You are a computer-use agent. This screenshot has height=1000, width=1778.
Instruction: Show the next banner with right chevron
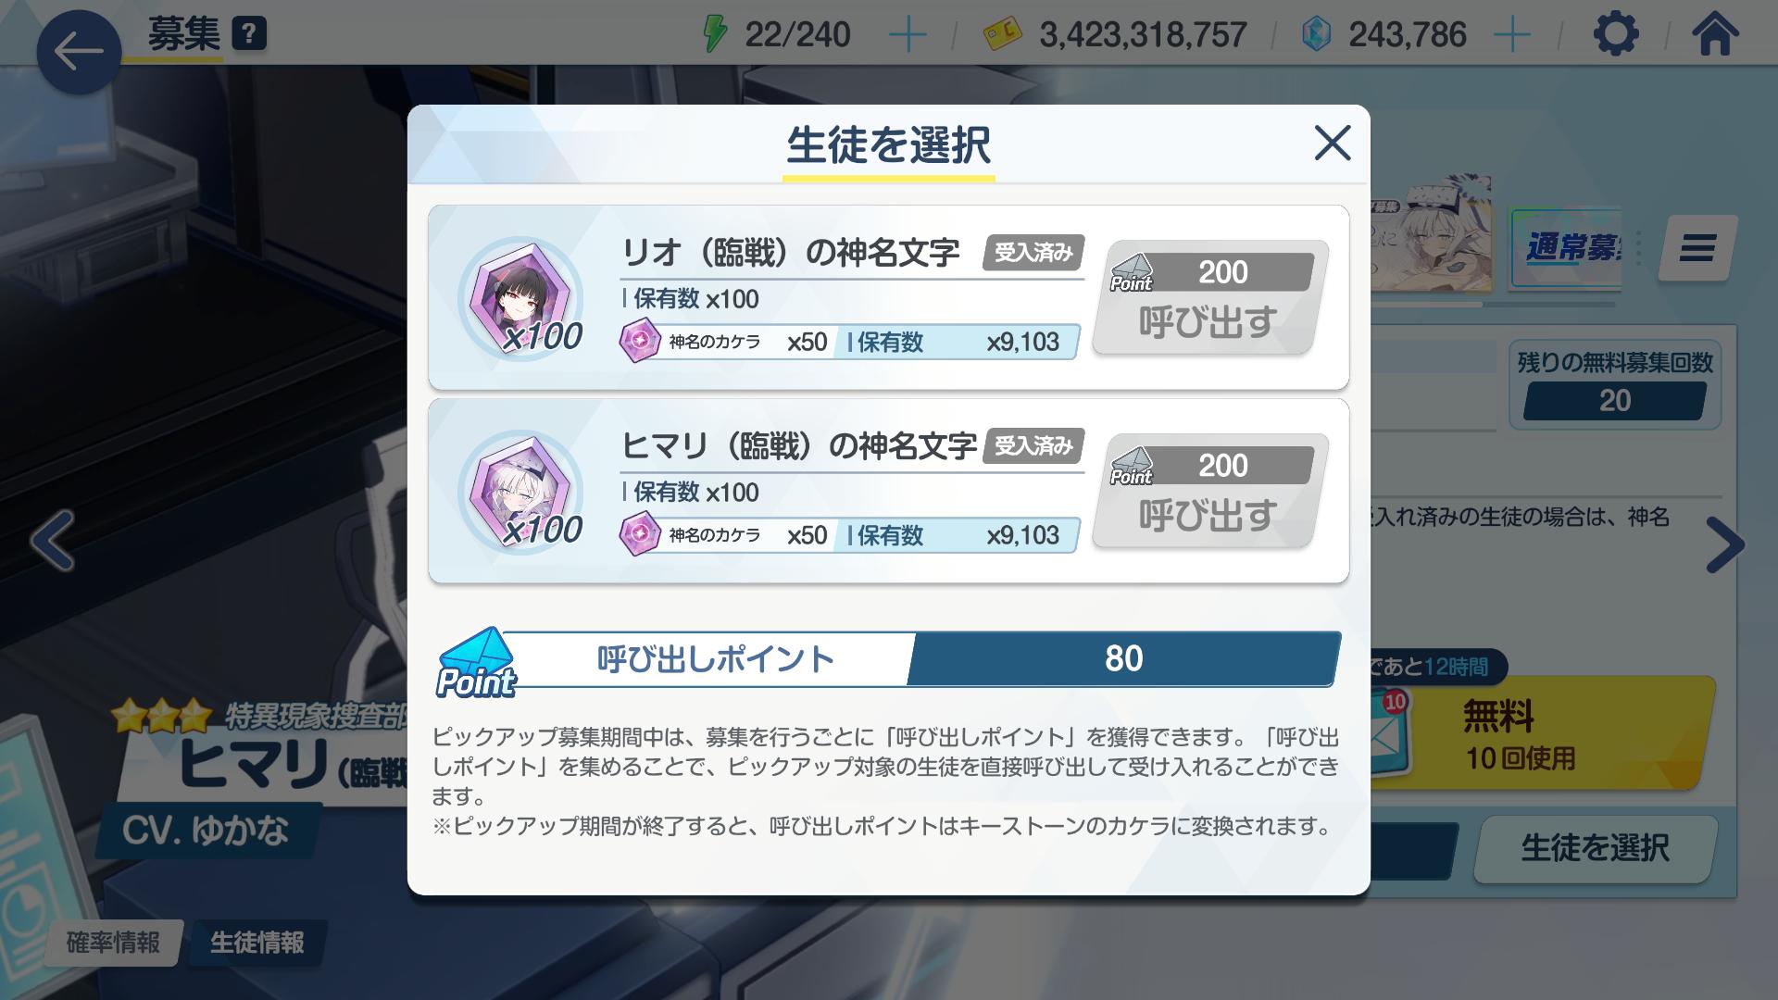point(1724,544)
